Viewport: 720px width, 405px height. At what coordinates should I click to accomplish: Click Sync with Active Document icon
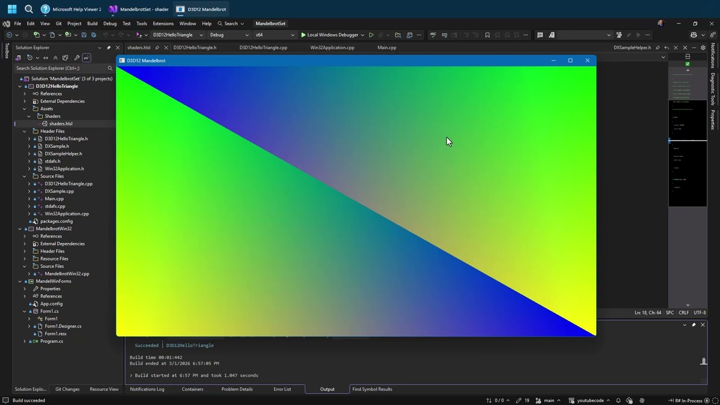click(x=46, y=58)
